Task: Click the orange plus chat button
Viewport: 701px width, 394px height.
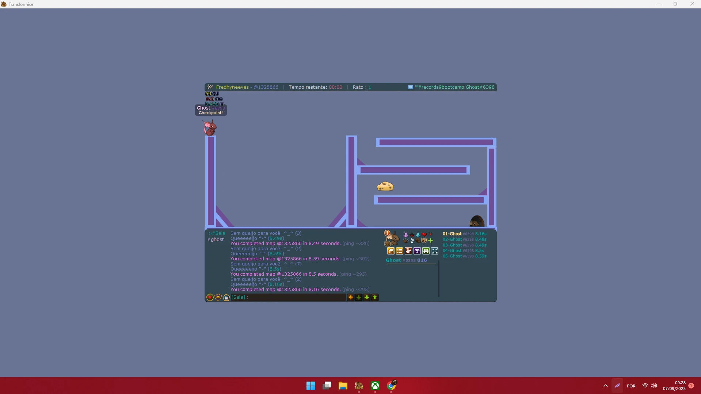Action: tap(351, 298)
